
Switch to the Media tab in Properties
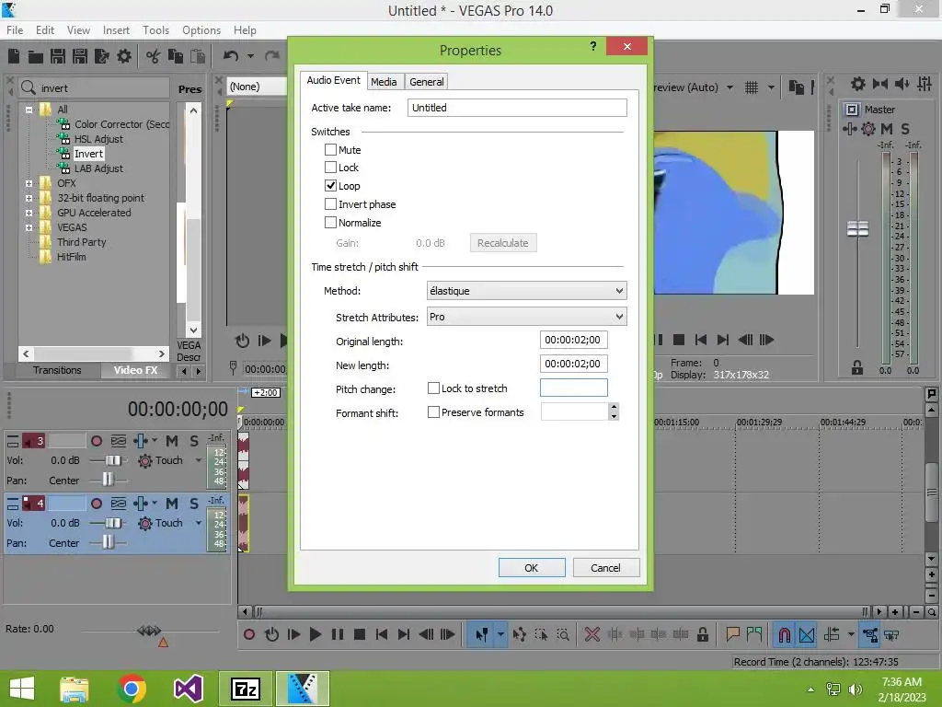click(384, 82)
